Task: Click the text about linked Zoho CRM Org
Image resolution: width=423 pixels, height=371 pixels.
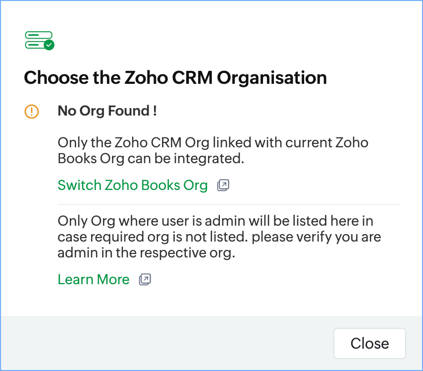Action: pyautogui.click(x=213, y=151)
